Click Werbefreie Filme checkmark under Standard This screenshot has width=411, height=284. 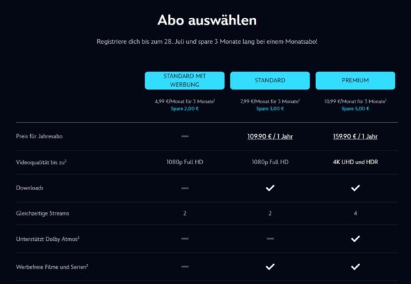click(270, 267)
